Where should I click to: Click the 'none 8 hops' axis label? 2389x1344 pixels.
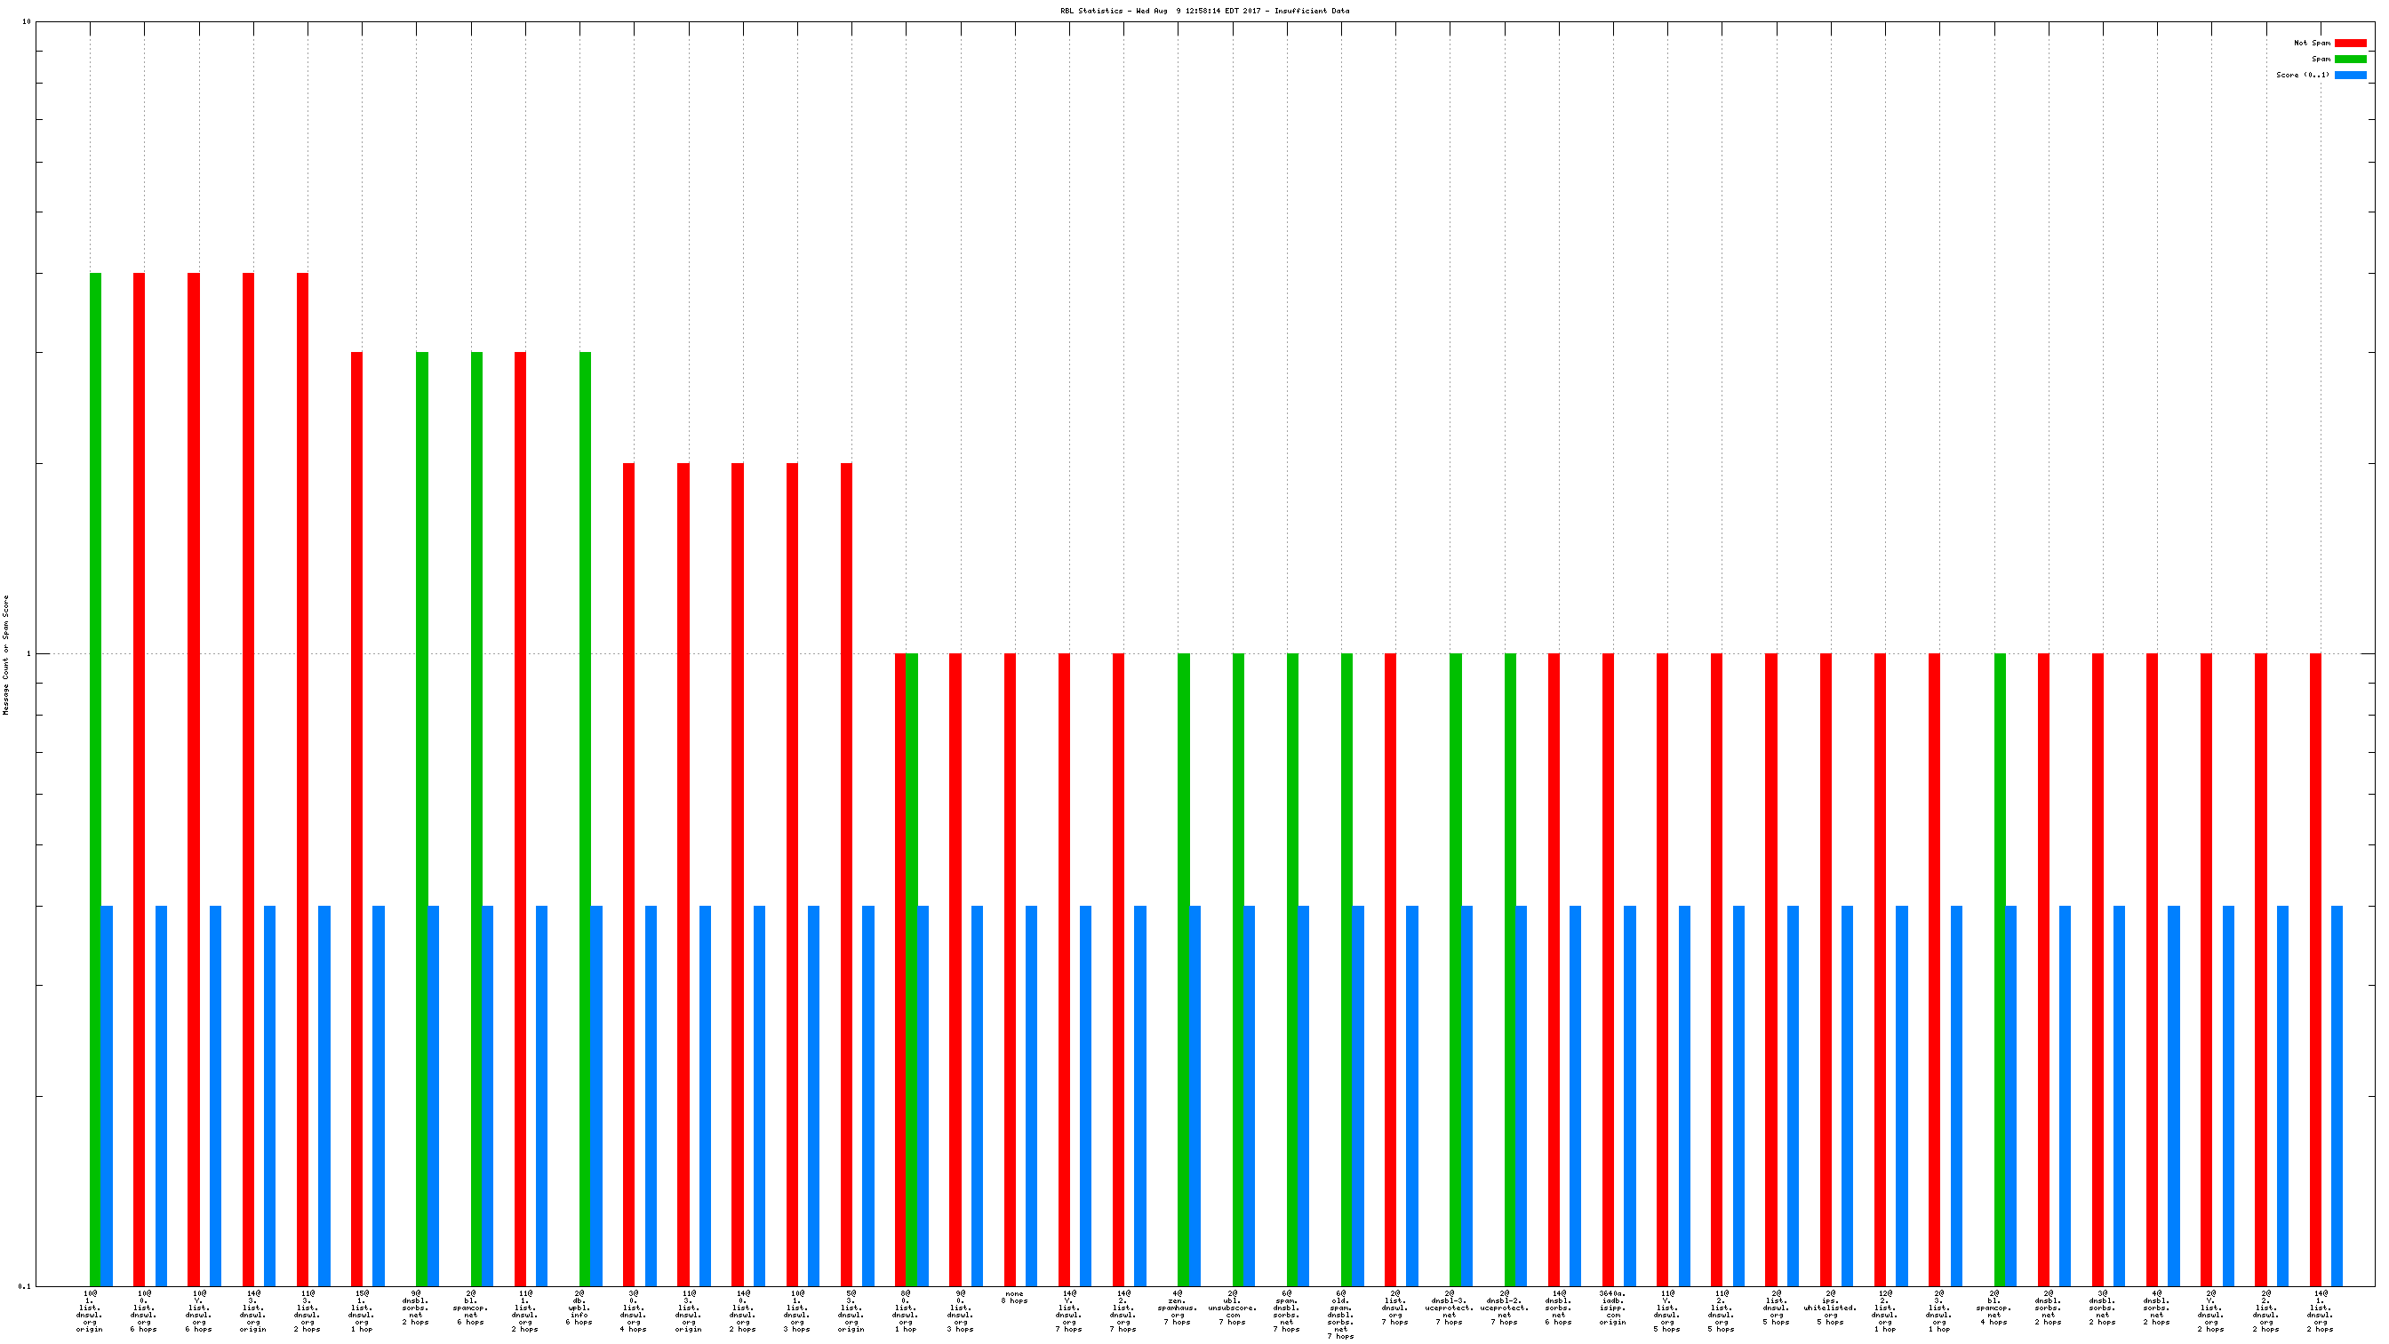(1015, 1297)
